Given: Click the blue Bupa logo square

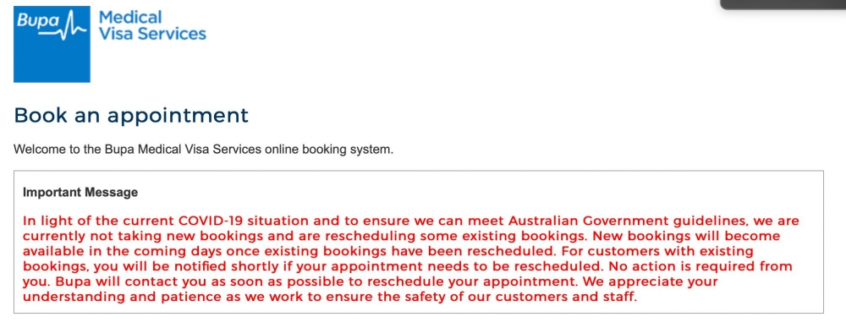Looking at the screenshot, I should tap(52, 44).
